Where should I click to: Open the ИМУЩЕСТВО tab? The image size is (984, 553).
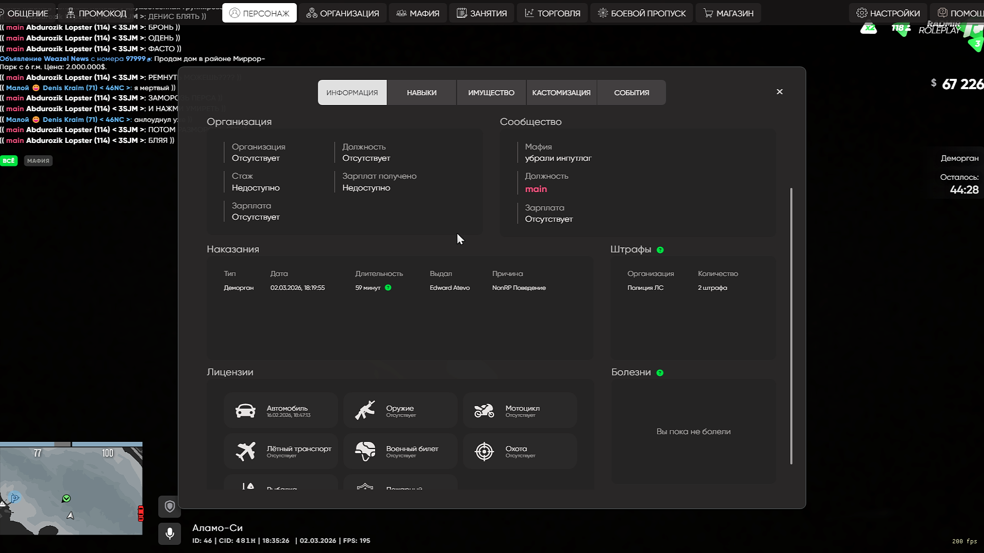click(x=491, y=93)
